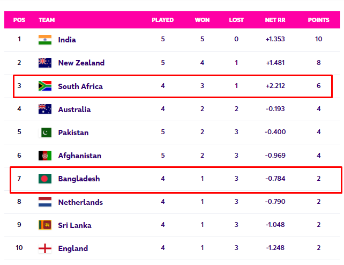This screenshot has width=344, height=265.
Task: Click the New Zealand flag icon
Action: (x=45, y=63)
